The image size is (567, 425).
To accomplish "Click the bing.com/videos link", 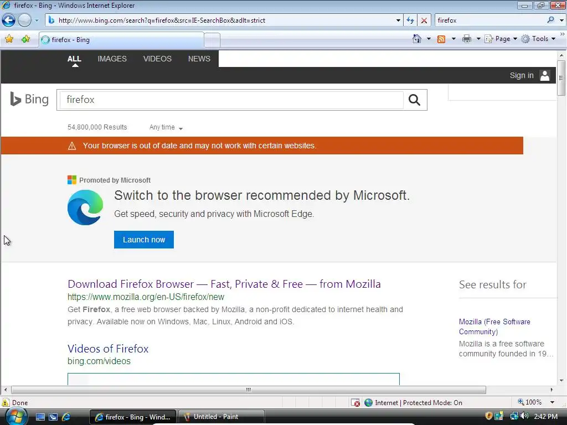I will (x=99, y=361).
